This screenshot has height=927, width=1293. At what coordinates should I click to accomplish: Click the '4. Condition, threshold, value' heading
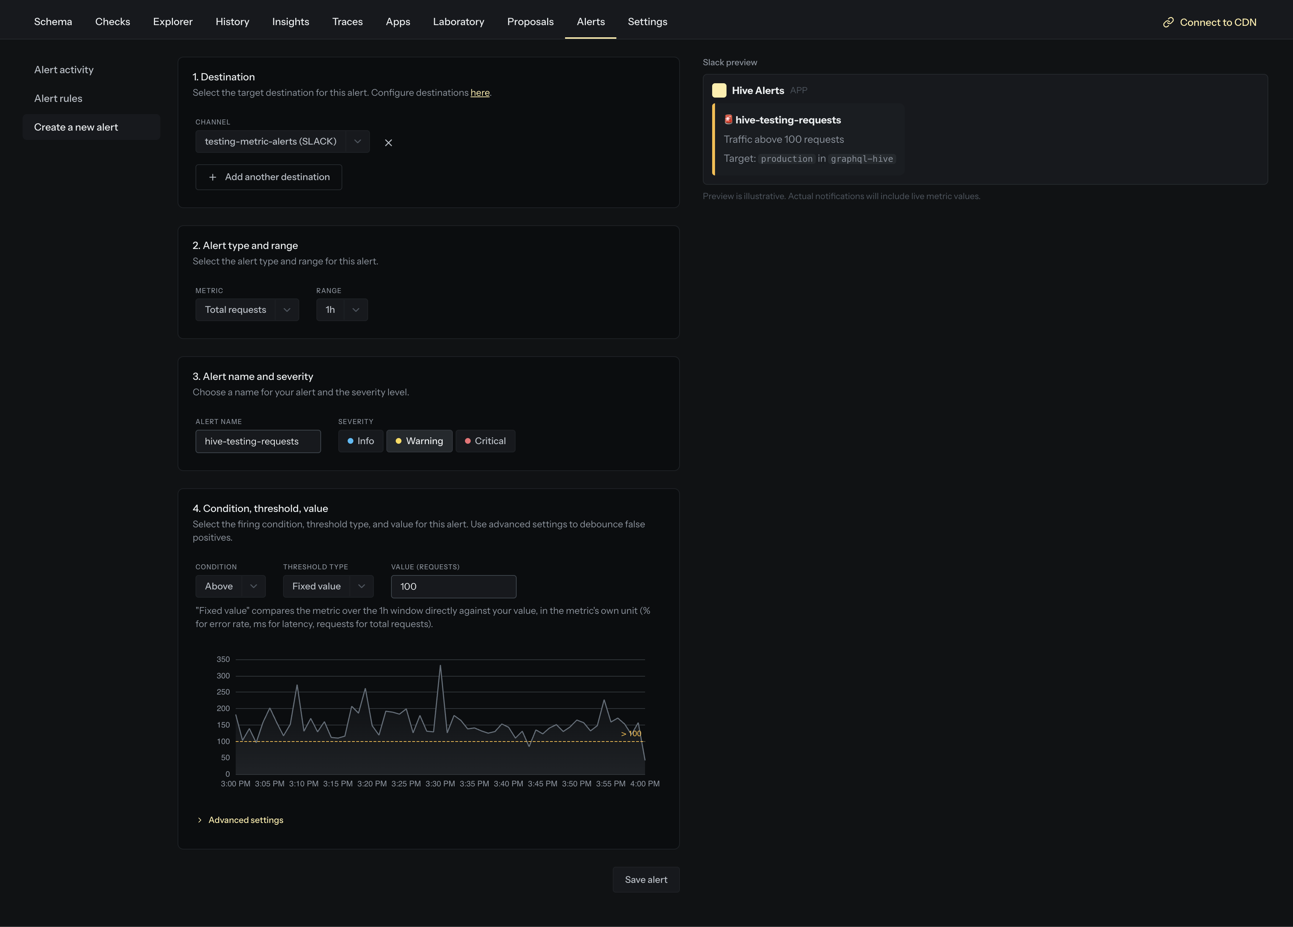(x=260, y=508)
